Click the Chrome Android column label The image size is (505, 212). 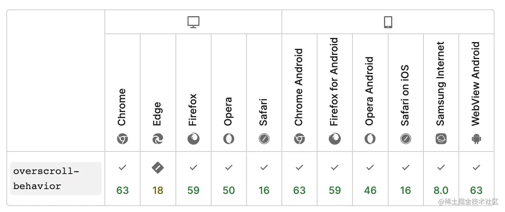tap(299, 87)
